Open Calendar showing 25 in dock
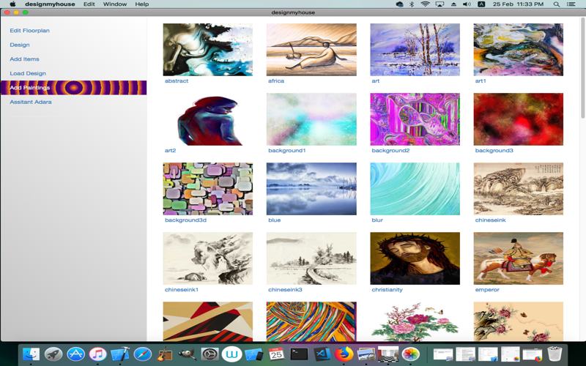 276,354
